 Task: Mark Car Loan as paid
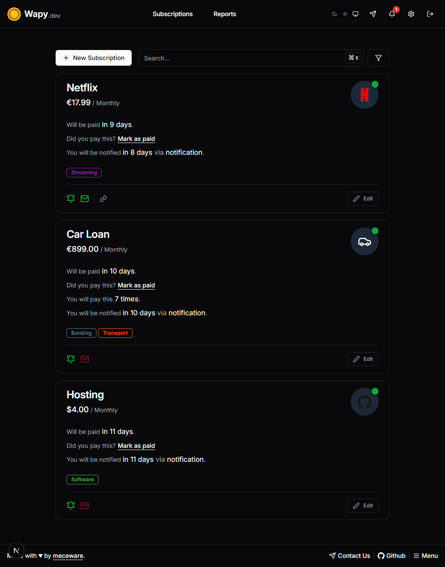click(x=136, y=285)
